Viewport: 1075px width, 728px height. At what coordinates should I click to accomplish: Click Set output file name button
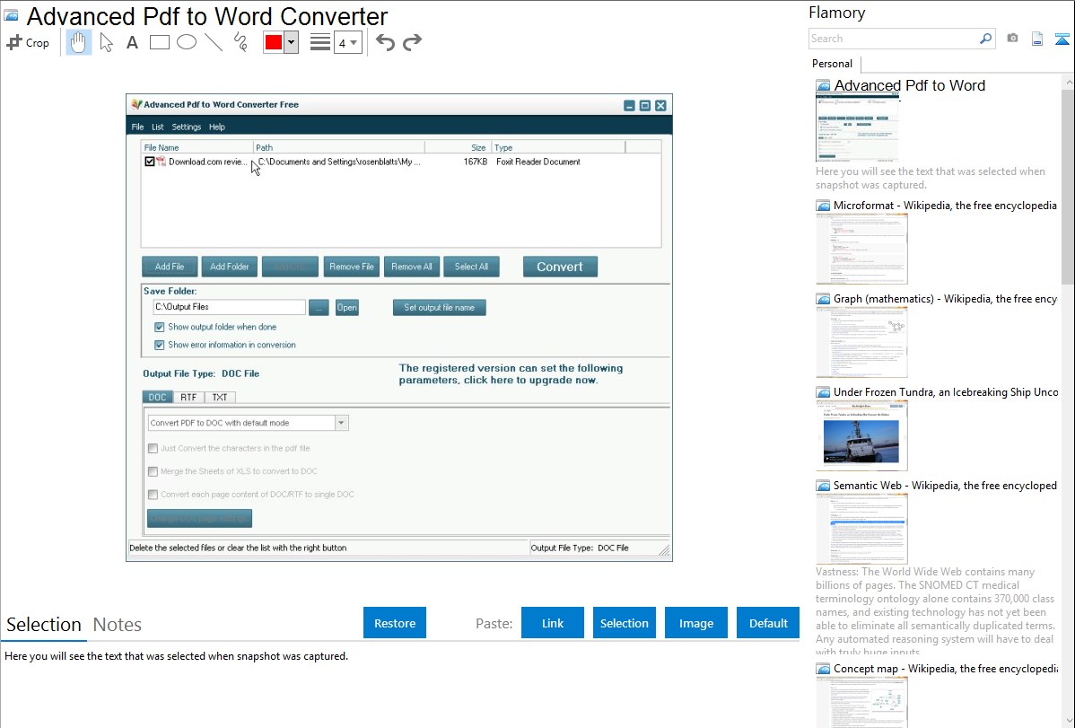pyautogui.click(x=440, y=307)
